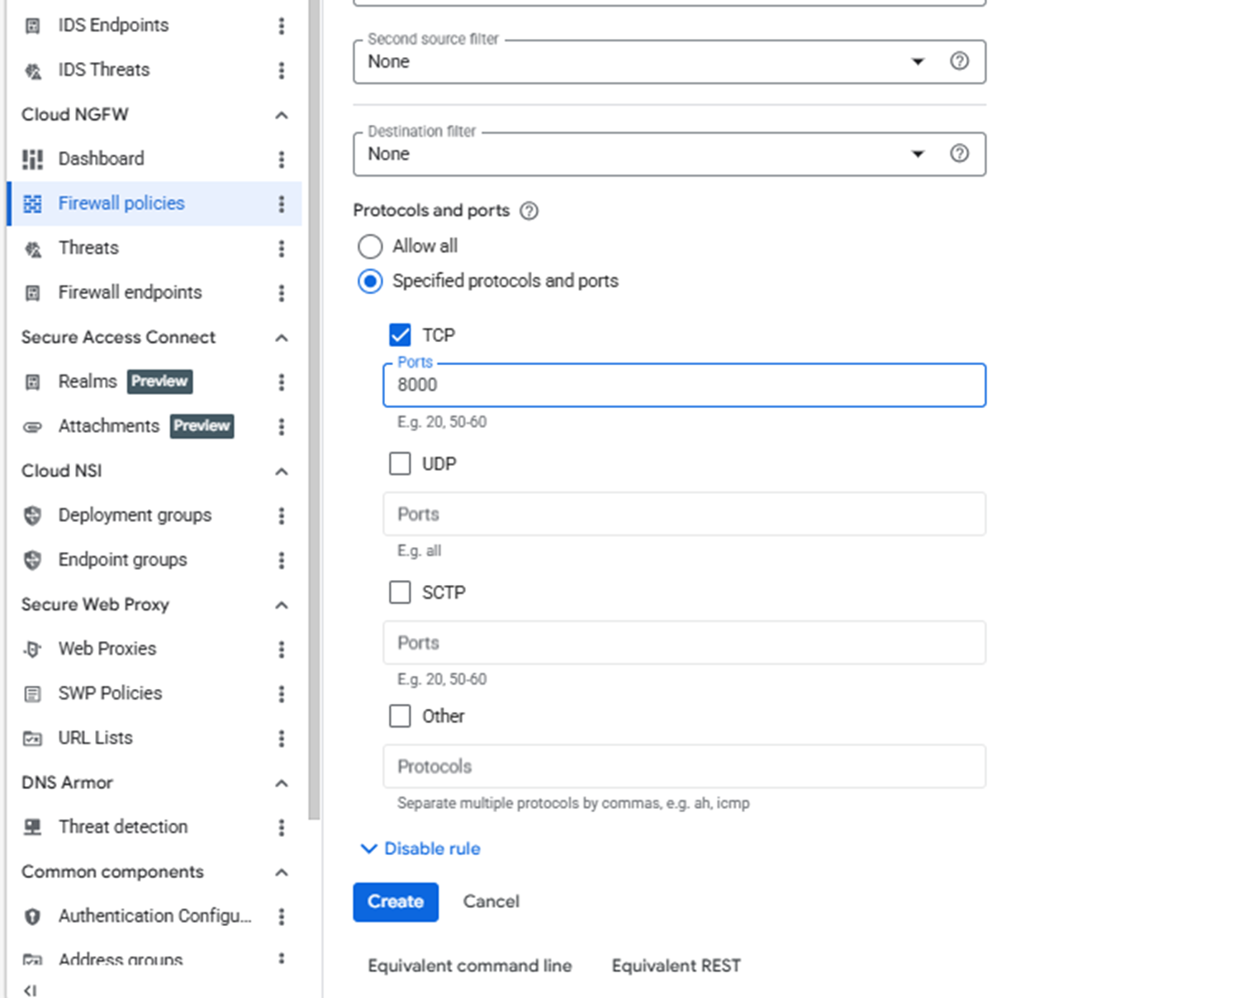Collapse the Cloud NSI section

point(282,472)
